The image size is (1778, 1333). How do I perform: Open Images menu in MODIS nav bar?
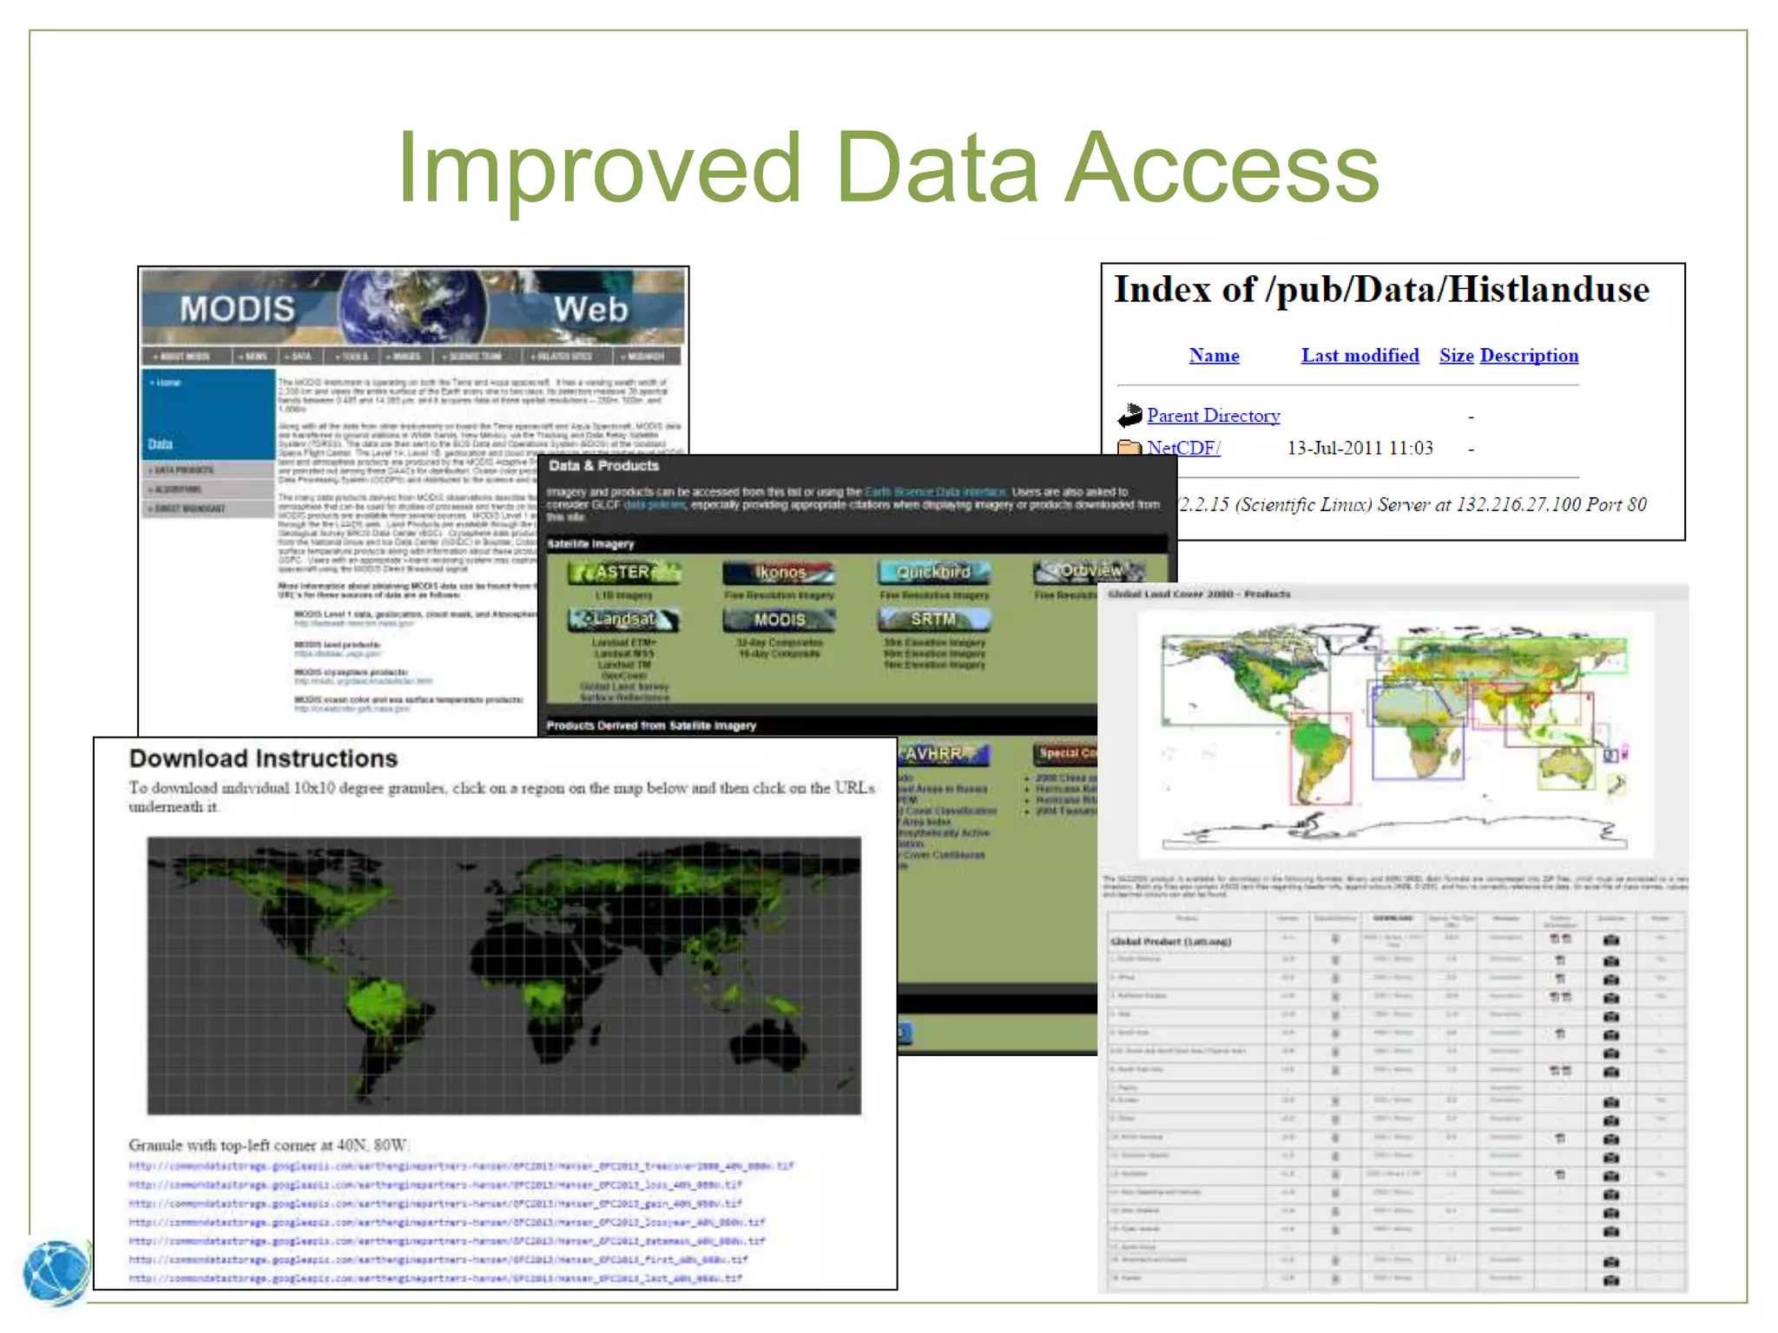click(405, 357)
